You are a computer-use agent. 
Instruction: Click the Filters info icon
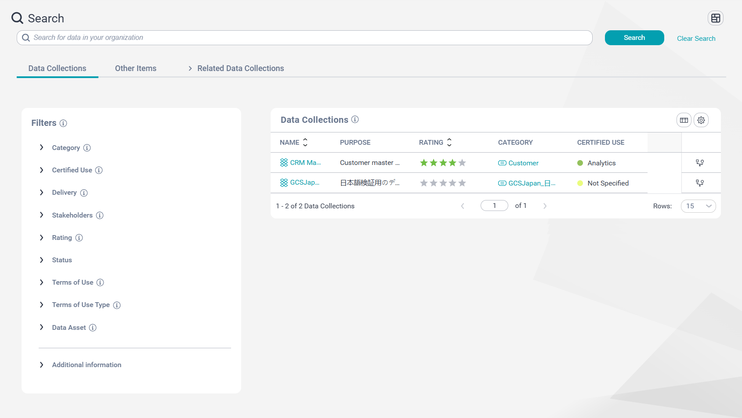click(x=63, y=123)
